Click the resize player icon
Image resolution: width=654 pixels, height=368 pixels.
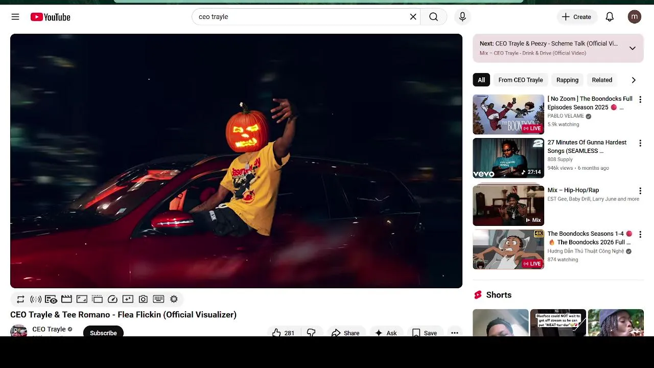[82, 299]
